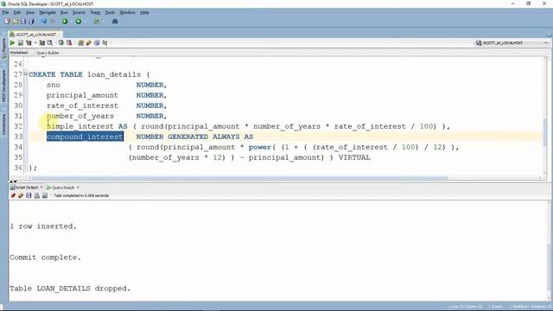Image resolution: width=553 pixels, height=311 pixels.
Task: Open the Window menu
Action: (127, 12)
